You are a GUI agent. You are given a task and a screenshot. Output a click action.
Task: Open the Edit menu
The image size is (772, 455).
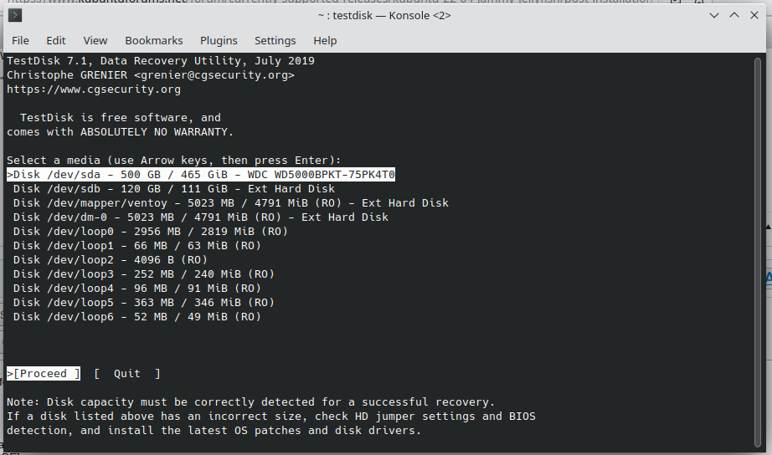point(56,40)
